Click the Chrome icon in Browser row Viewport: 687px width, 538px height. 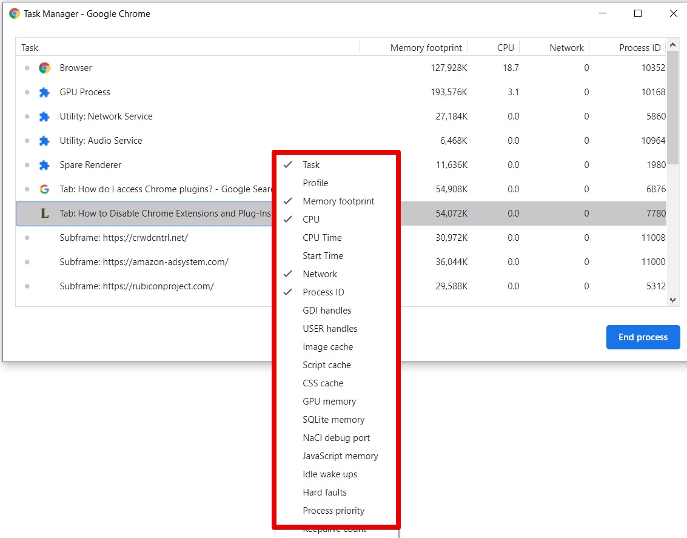tap(44, 68)
